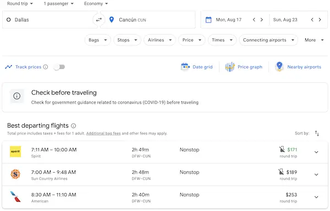Viewport: 330px width, 211px height.
Task: Open the Stops filter
Action: point(127,40)
